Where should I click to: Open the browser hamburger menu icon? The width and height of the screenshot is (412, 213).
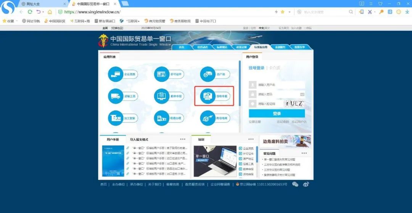pos(371,3)
